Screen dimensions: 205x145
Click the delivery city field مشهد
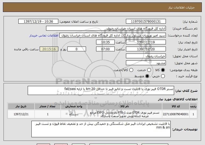[146, 63]
